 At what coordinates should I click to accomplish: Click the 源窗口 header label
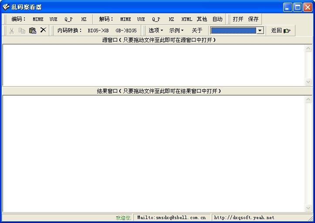coord(159,40)
